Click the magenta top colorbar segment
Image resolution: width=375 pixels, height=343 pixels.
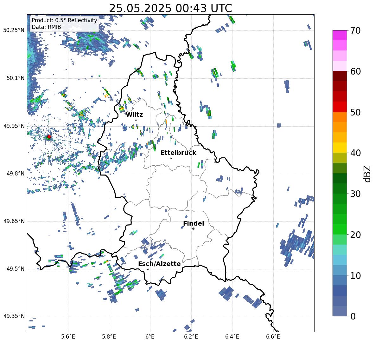tap(340, 36)
